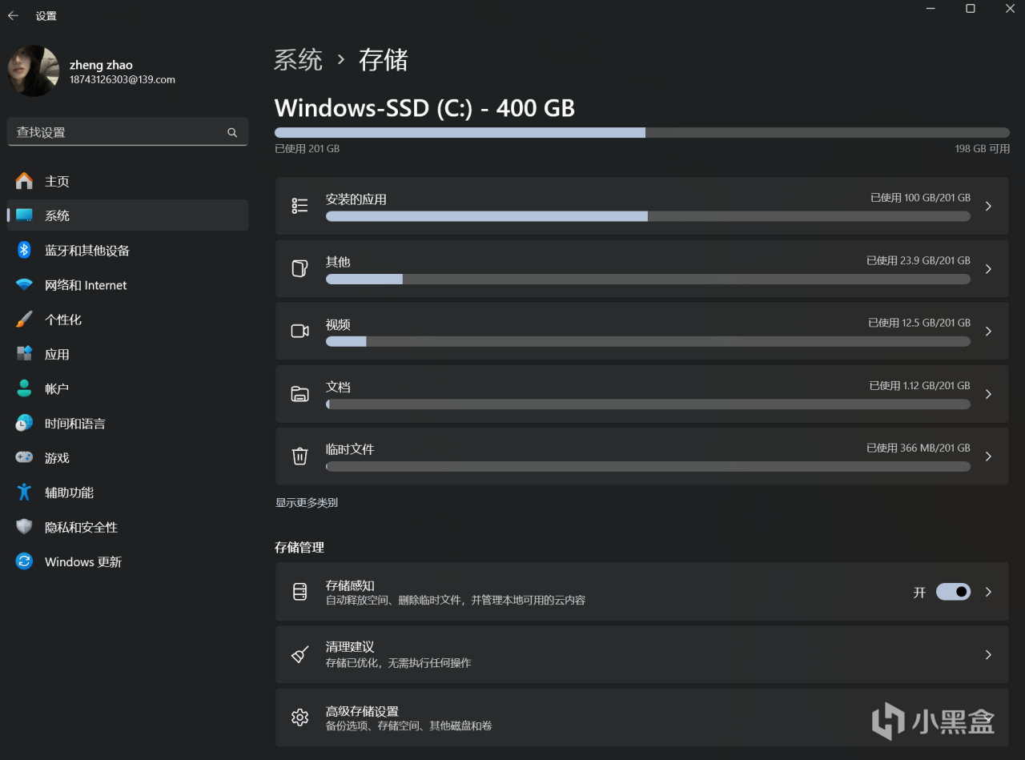
Task: Click 已使用 100 GB/201 GB text
Action: (x=920, y=197)
